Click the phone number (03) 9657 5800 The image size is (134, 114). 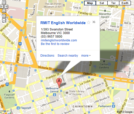pos(52,37)
